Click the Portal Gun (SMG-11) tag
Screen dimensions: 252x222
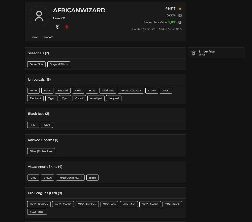(x=70, y=178)
